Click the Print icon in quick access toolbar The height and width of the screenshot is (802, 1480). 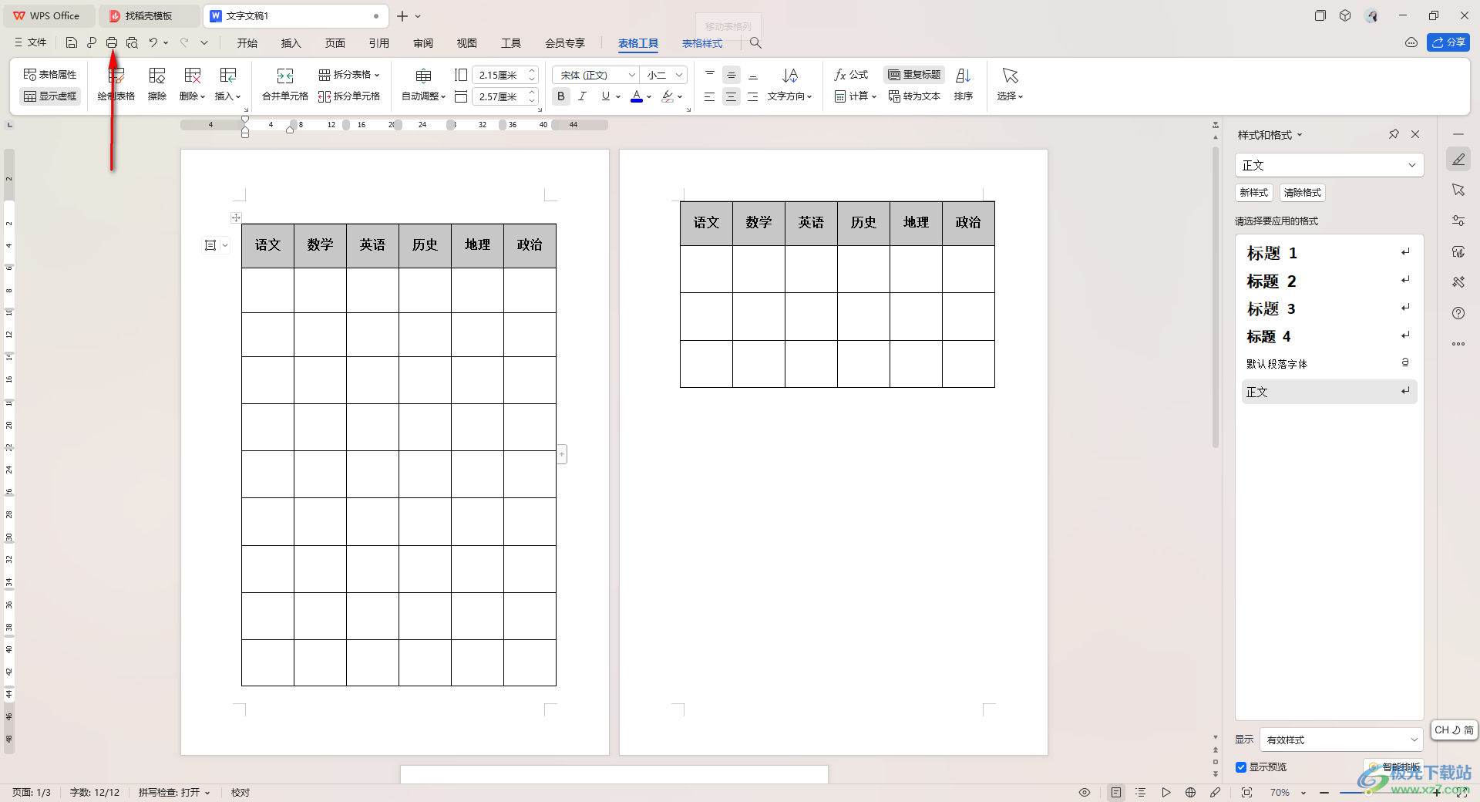[x=112, y=43]
